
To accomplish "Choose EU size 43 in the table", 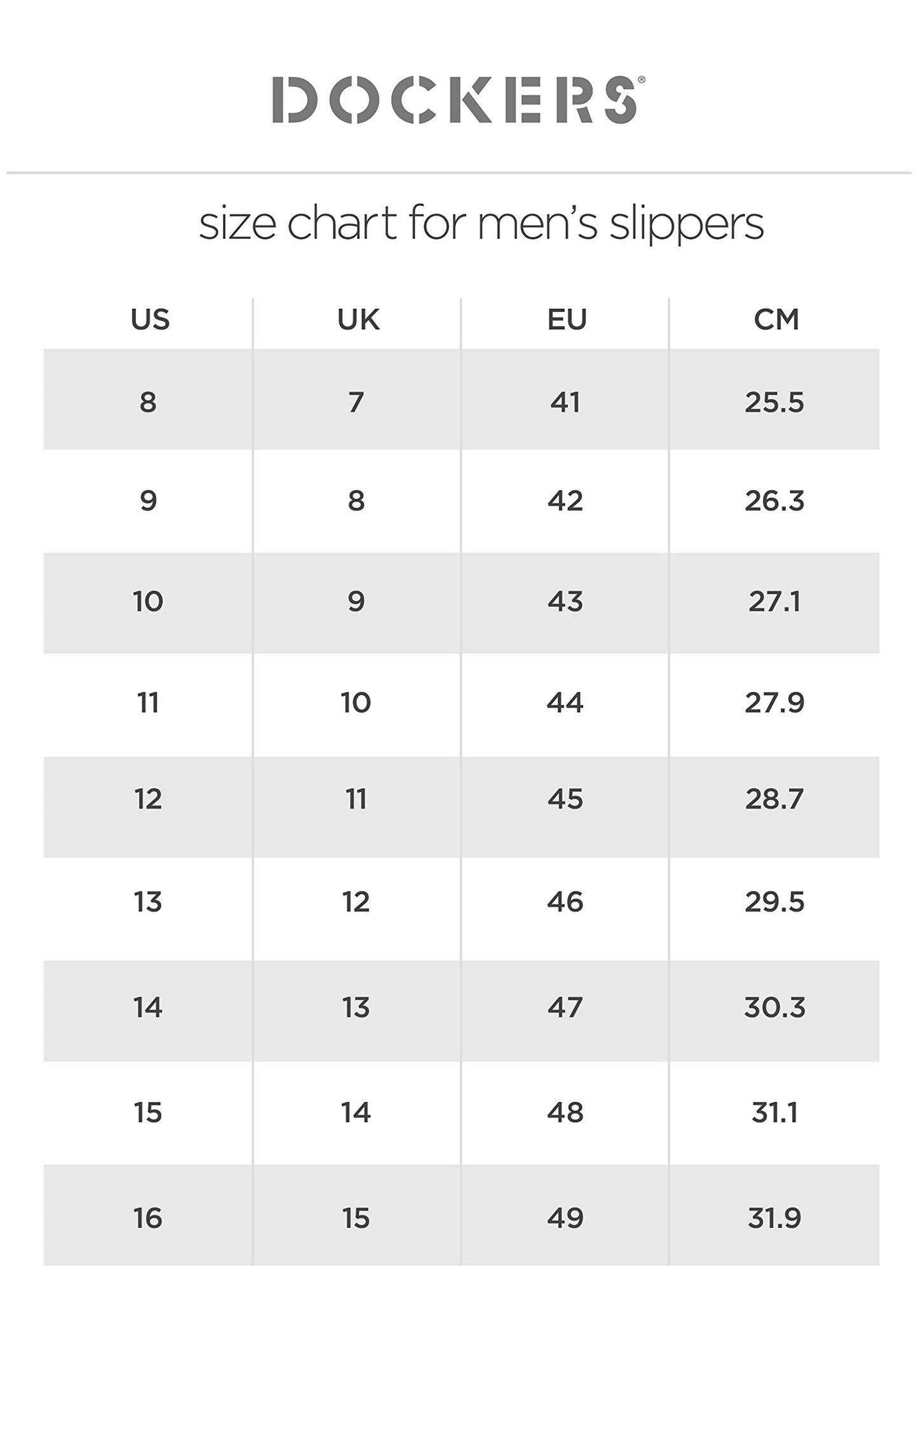I will tap(565, 601).
